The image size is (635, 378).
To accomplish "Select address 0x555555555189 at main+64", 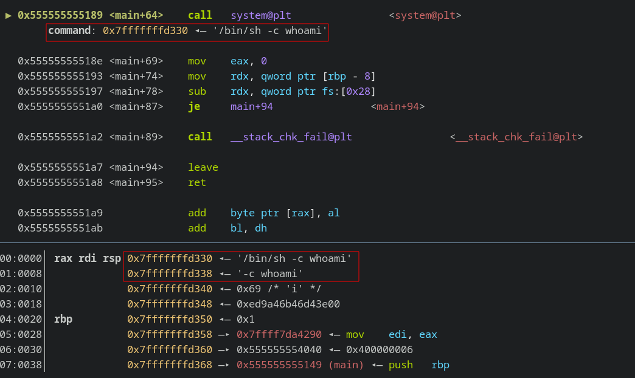I will pyautogui.click(x=60, y=15).
